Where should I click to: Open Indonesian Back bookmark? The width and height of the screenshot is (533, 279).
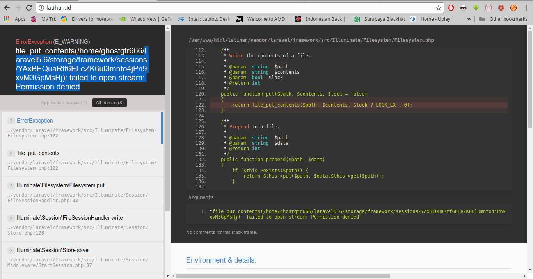click(x=322, y=19)
